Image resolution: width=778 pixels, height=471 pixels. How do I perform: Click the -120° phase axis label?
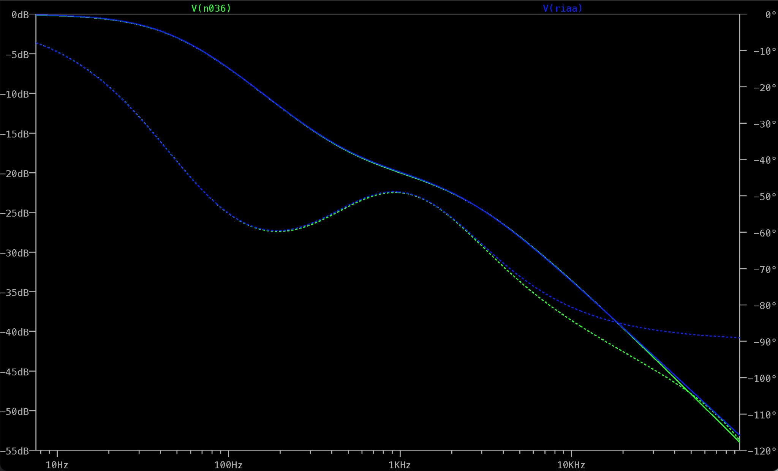point(762,451)
